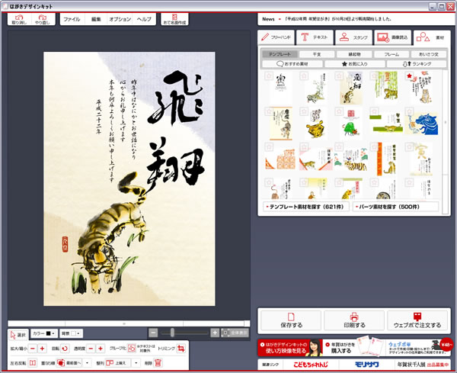The height and width of the screenshot is (373, 457).
Task: Toggle favorite star on bamboo tiger template
Action: [374, 76]
